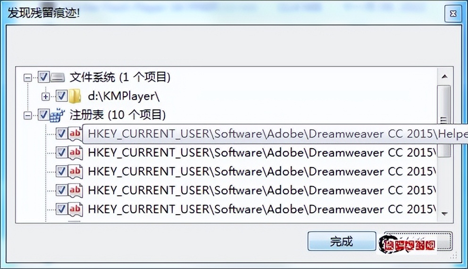
Task: Expand the d:\KMPlayer\ folder node
Action: (x=45, y=97)
